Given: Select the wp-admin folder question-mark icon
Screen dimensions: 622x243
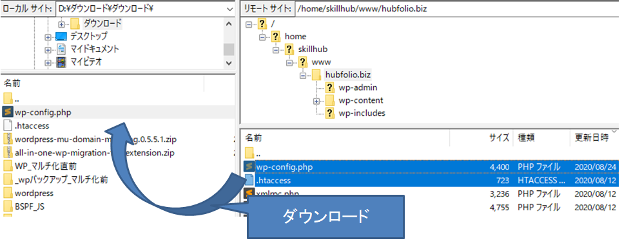Looking at the screenshot, I should coord(330,87).
